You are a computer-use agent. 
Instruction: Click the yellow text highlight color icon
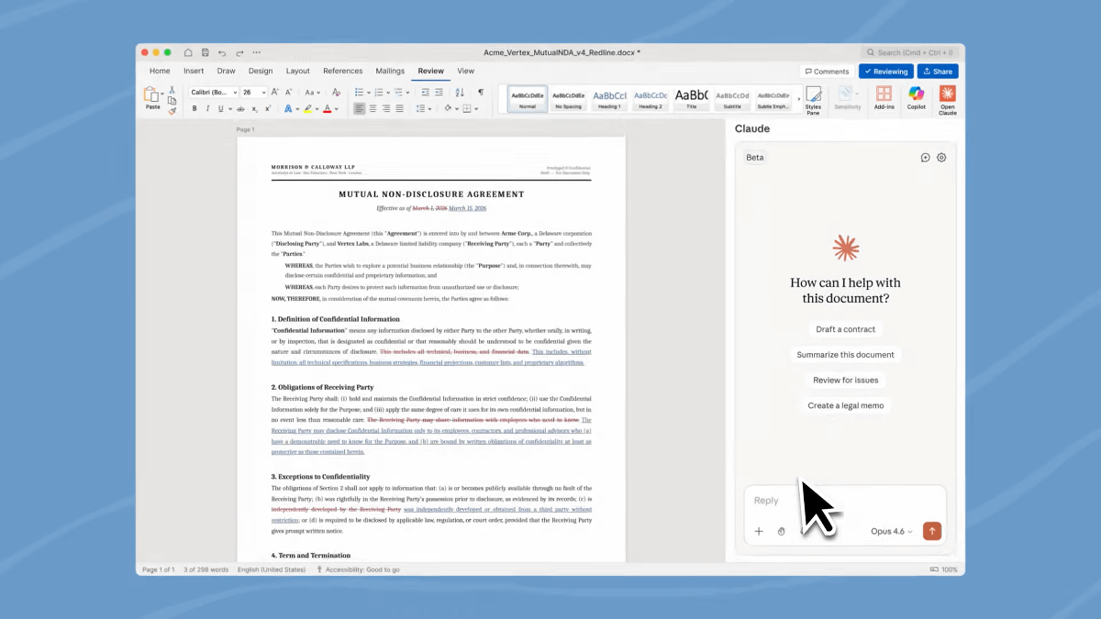308,109
